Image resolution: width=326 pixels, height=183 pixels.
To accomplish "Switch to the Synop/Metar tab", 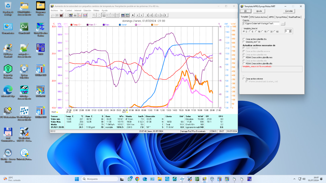I will click(281, 17).
